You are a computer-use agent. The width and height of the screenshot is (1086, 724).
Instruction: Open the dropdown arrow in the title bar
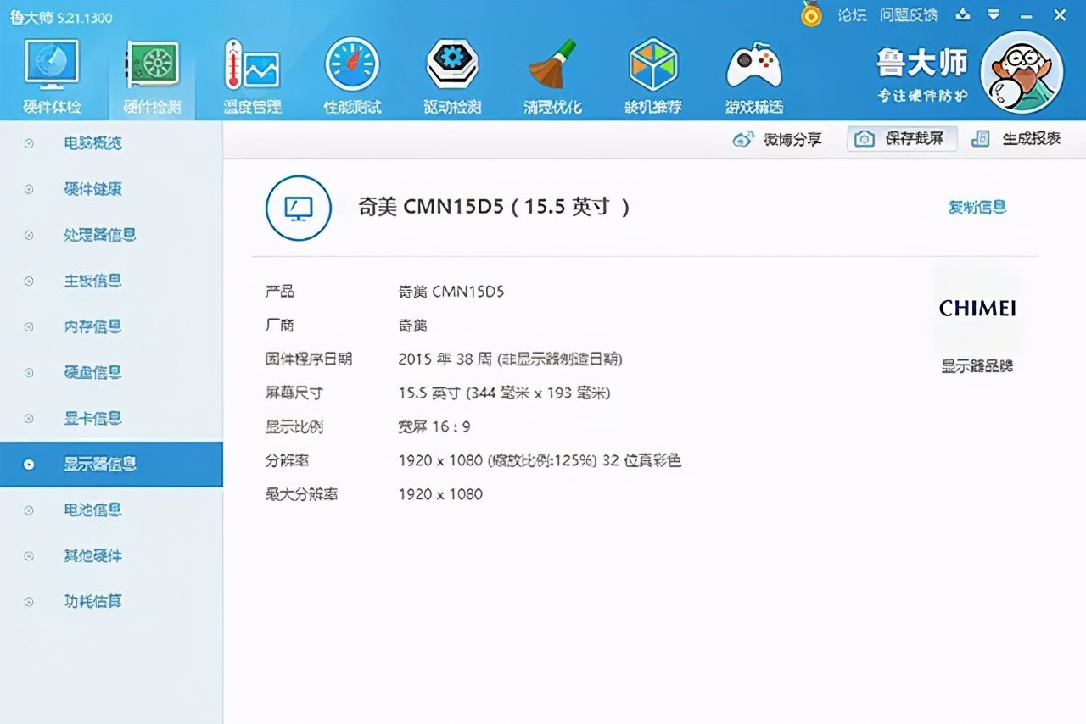(992, 14)
